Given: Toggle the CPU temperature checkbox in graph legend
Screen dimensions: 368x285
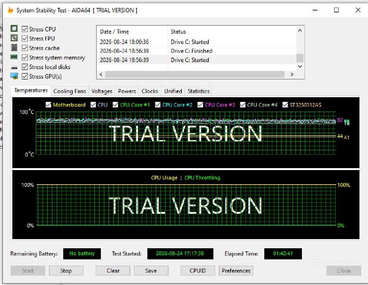Looking at the screenshot, I should click(93, 104).
